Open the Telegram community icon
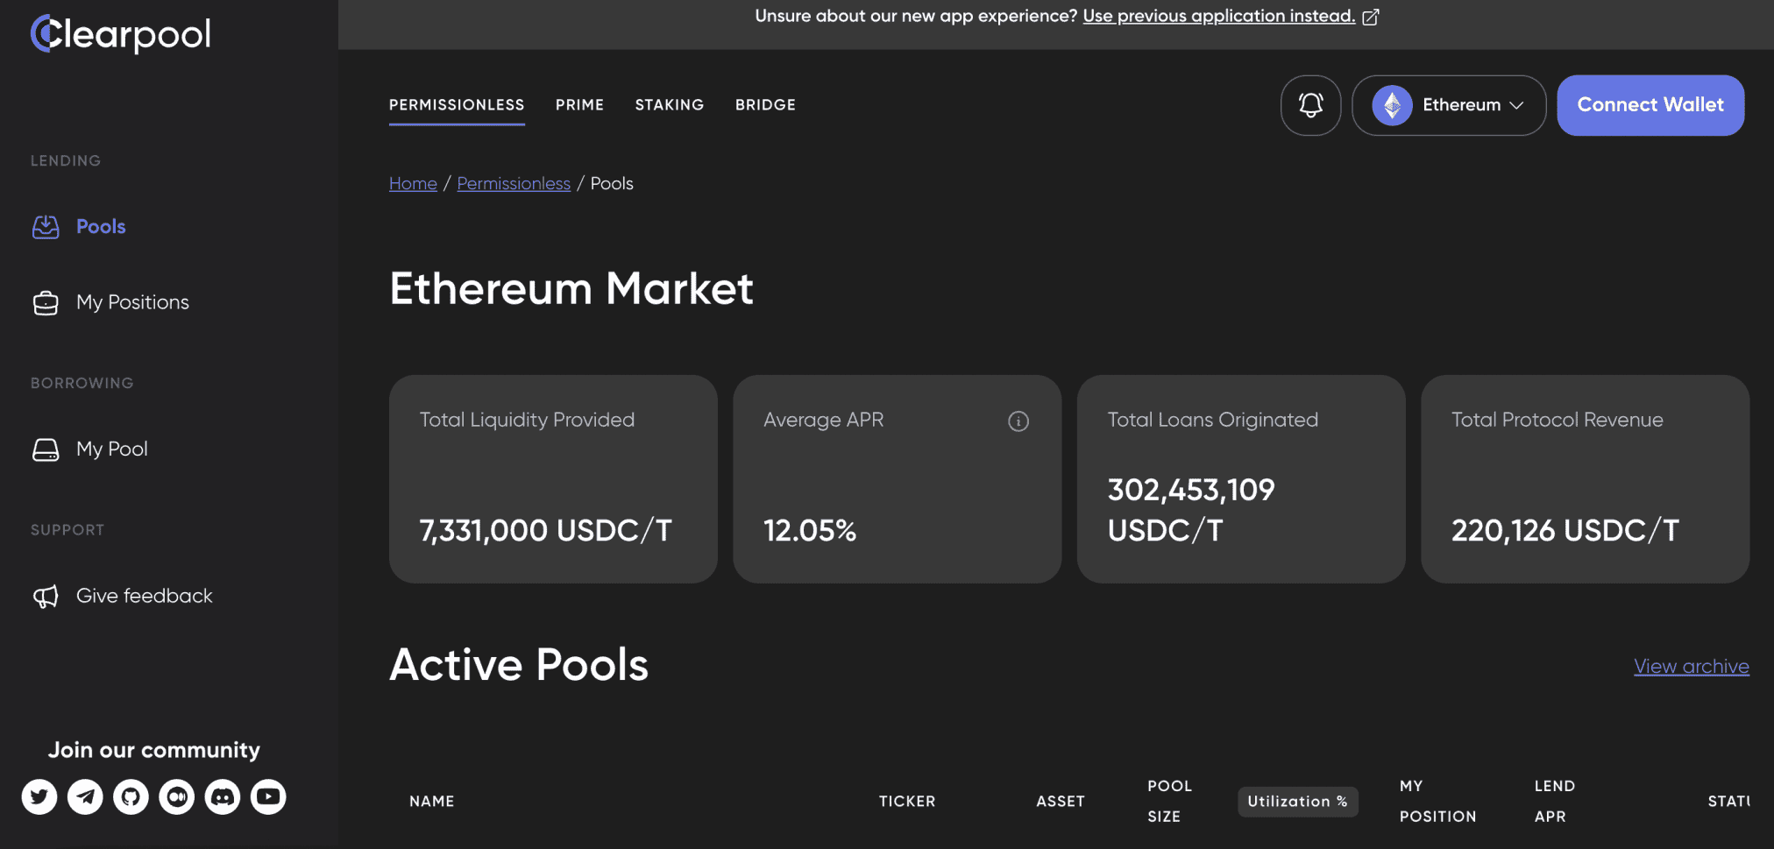 [x=85, y=796]
